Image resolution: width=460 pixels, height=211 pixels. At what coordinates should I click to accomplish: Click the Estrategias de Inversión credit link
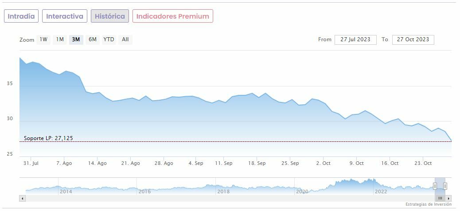(428, 204)
